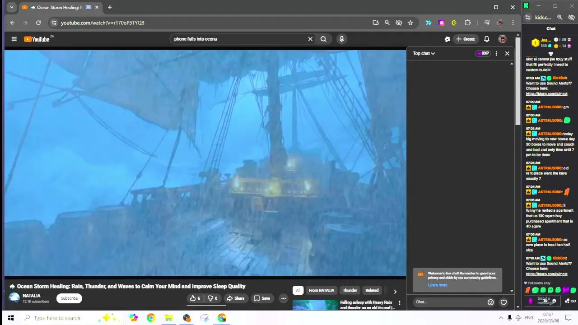The image size is (578, 325).
Task: Go to the YouTube home logo
Action: (37, 39)
